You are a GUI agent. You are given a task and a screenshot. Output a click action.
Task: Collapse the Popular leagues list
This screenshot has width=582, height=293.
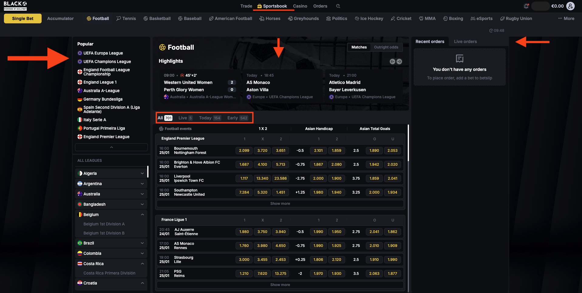pos(111,147)
